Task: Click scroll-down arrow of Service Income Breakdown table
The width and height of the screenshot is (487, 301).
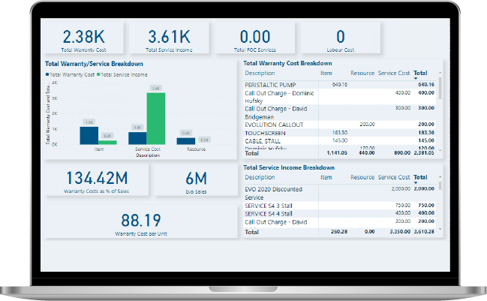Action: tap(440, 229)
